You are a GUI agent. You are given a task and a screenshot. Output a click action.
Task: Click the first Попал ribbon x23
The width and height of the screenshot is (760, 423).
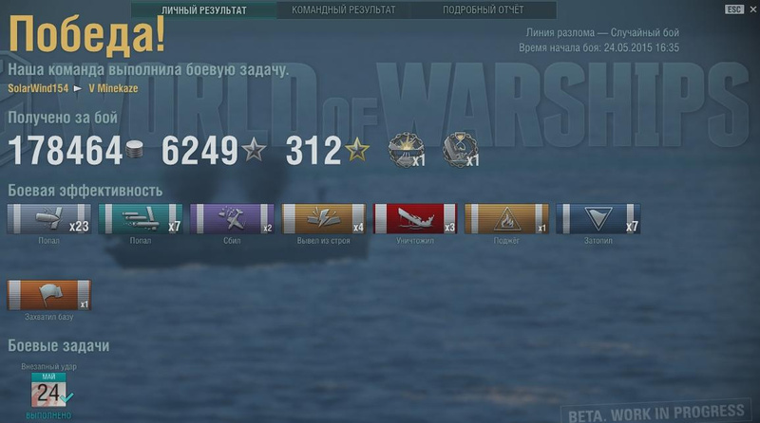pyautogui.click(x=49, y=219)
